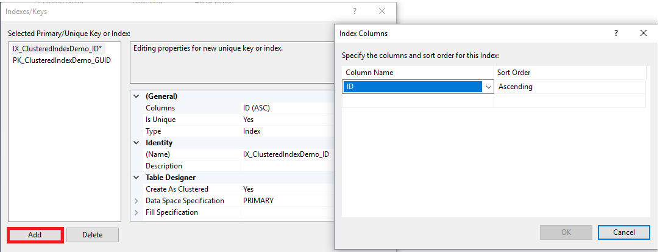Click the Add button

point(35,235)
